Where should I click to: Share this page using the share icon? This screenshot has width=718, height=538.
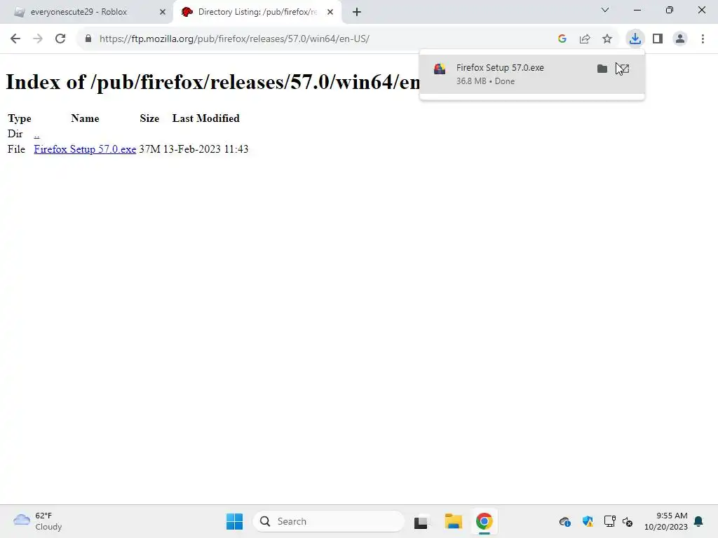click(x=585, y=39)
